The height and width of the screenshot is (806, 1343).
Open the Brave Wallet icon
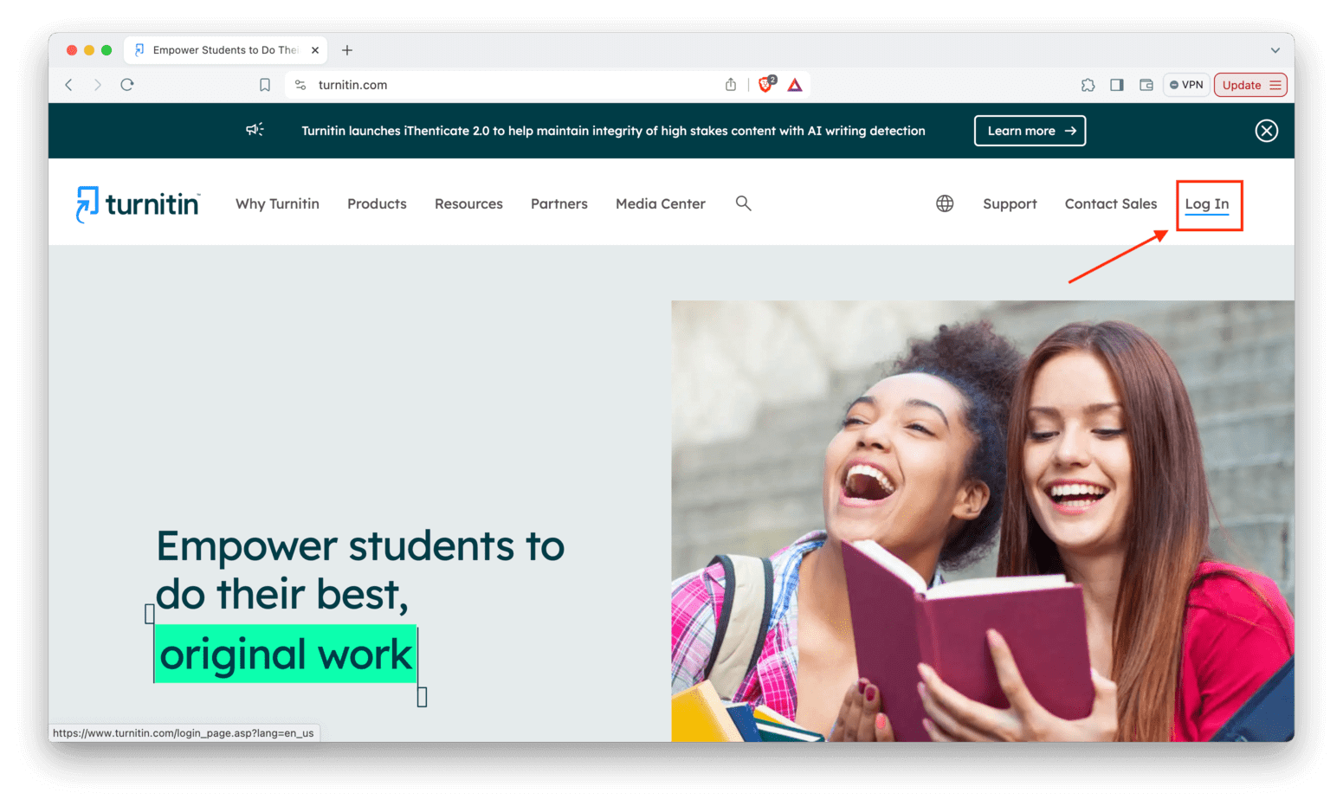click(x=1146, y=84)
